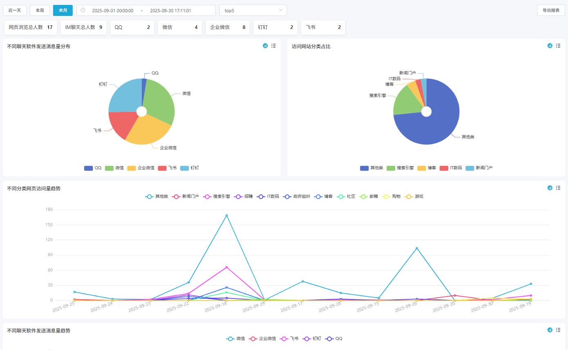Click 钉钉 color swatch in pie legend
Viewport: 568px width, 350px height.
click(185, 168)
